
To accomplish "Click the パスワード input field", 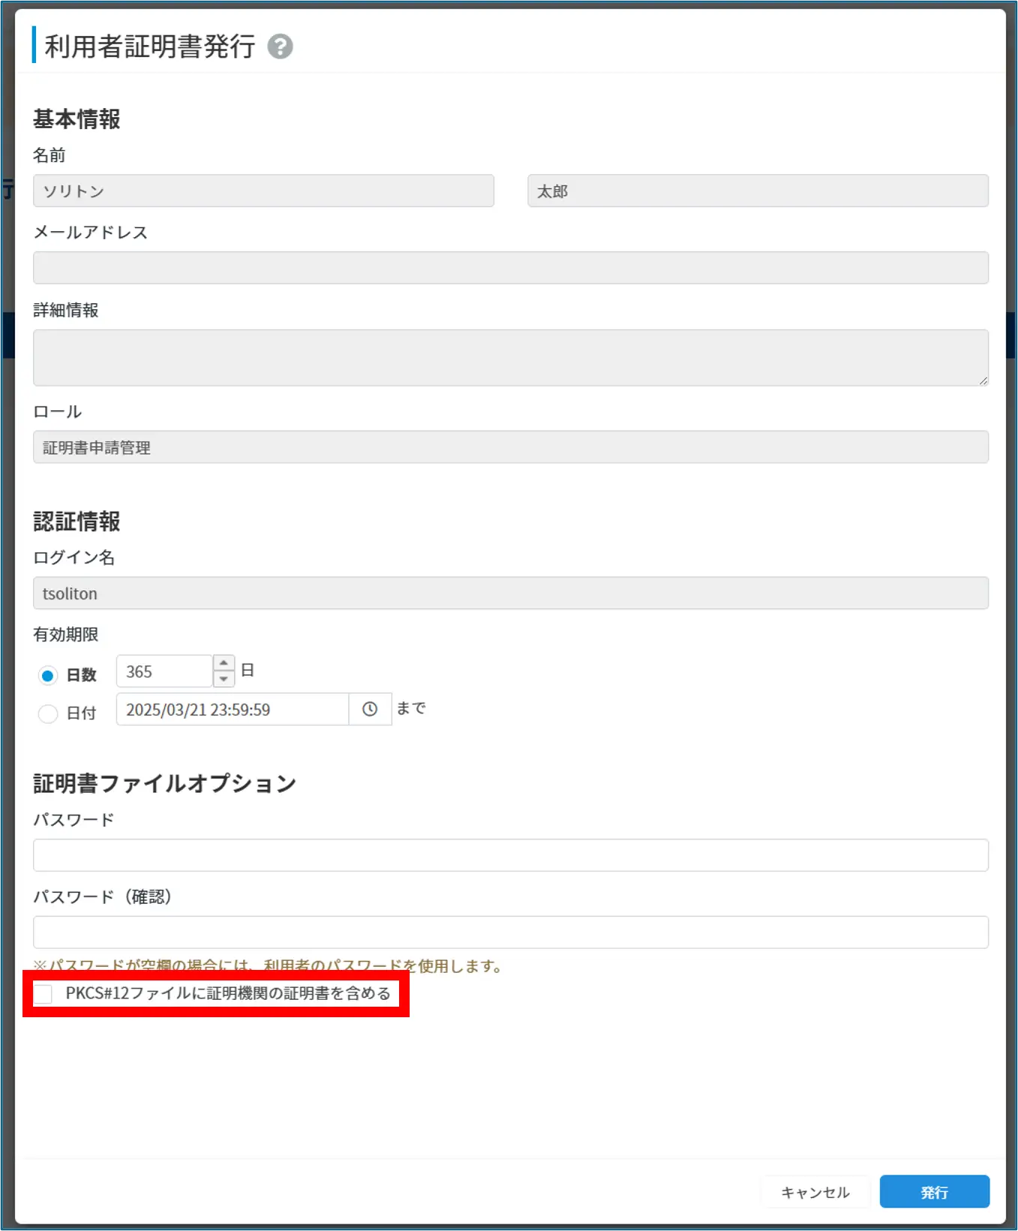I will [x=510, y=855].
